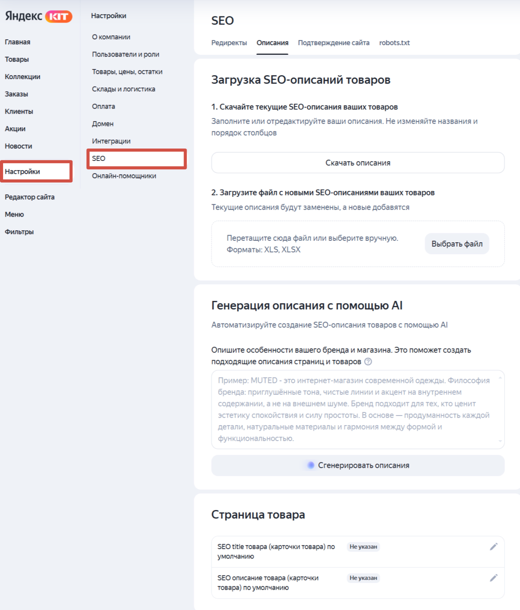Click the help question mark icon
This screenshot has width=520, height=610.
tap(368, 362)
